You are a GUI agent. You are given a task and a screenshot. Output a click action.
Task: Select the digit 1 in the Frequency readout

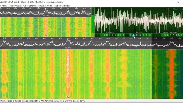121,35
